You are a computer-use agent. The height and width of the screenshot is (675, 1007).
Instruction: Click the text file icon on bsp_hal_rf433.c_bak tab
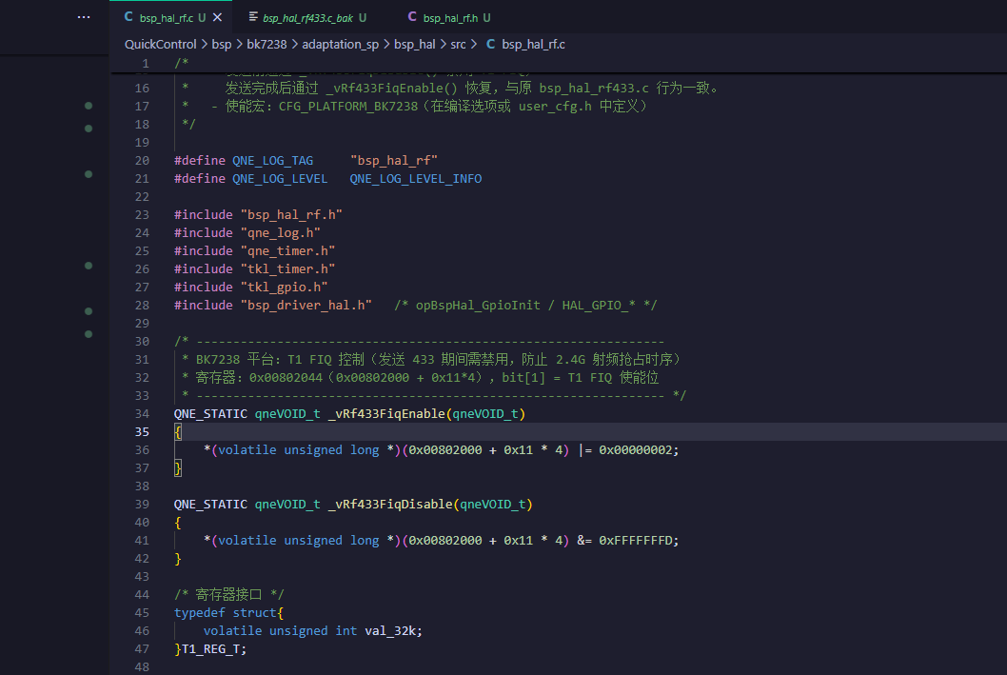coord(253,17)
